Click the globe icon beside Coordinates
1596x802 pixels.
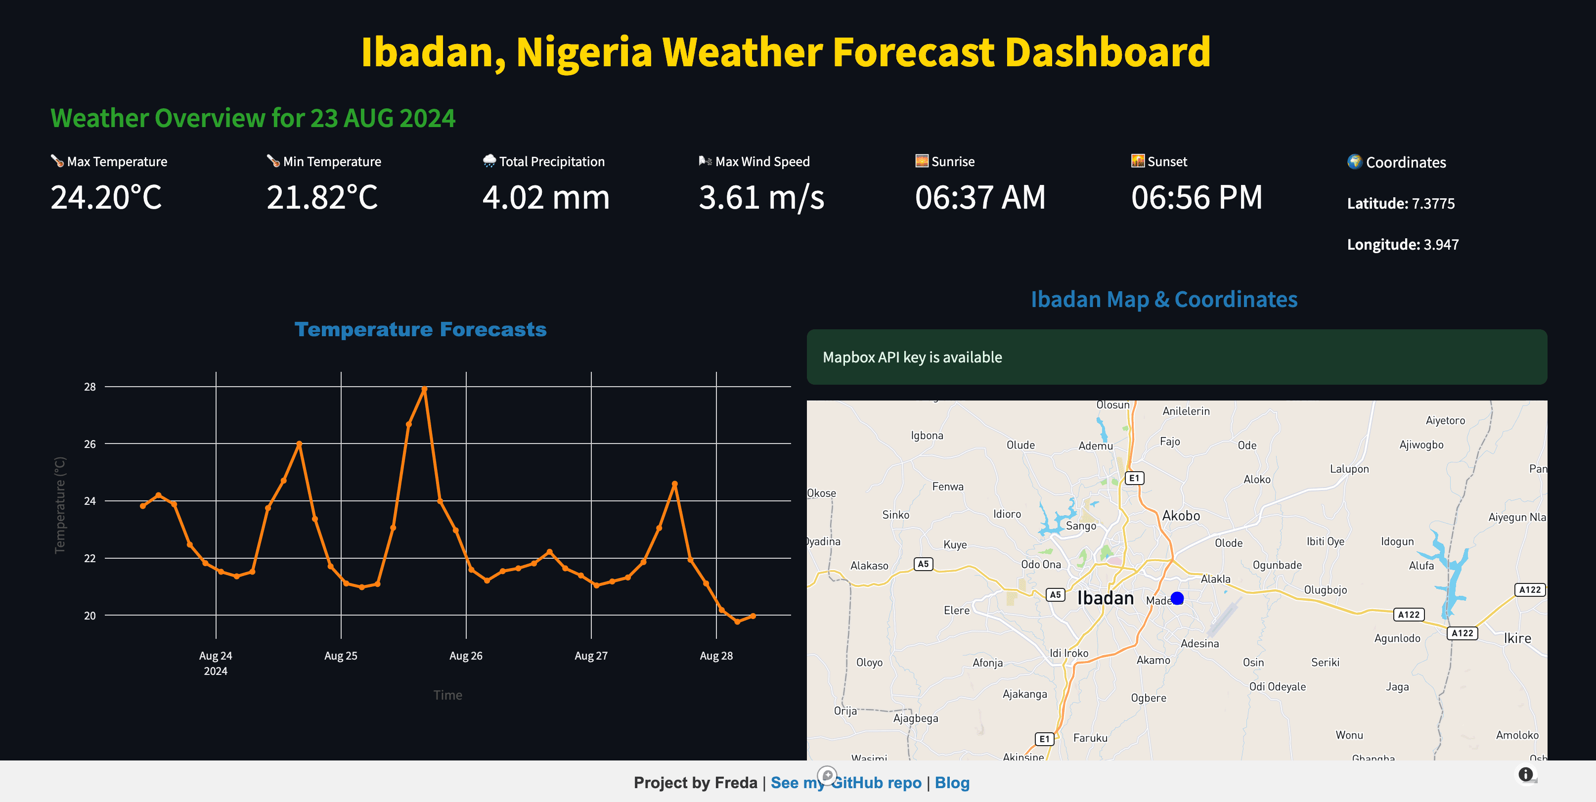click(x=1354, y=162)
